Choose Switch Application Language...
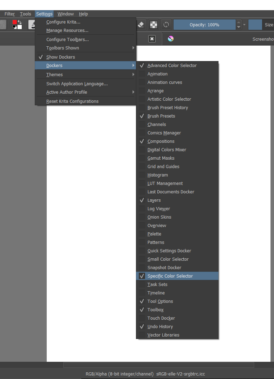This screenshot has height=379, width=274. pos(85,84)
